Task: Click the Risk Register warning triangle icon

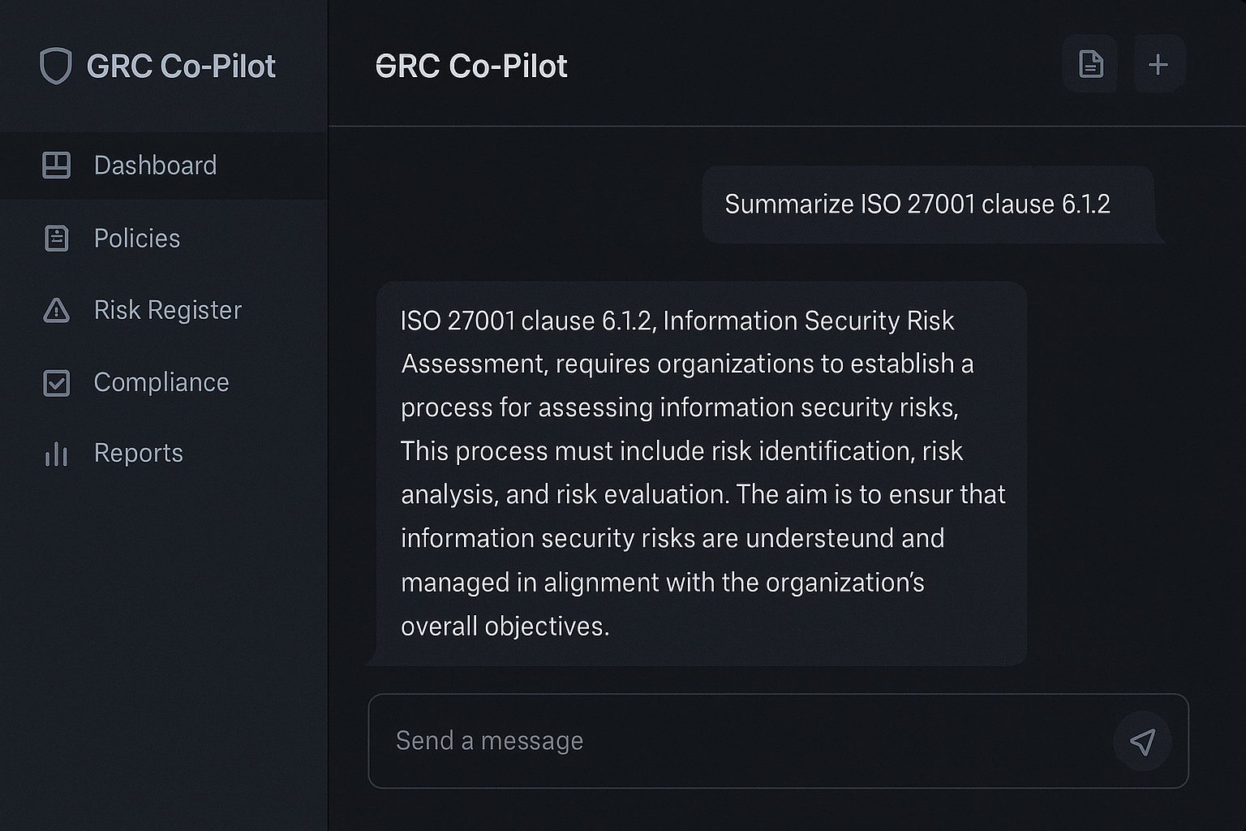Action: tap(56, 310)
